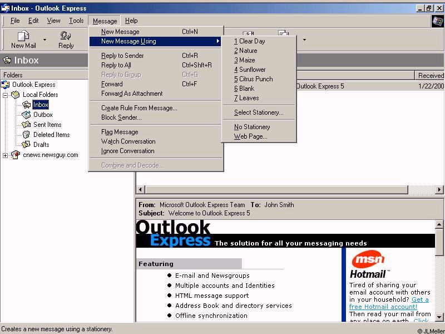Click the New Mail toolbar icon
Screen dimensions: 445x334
click(x=23, y=36)
